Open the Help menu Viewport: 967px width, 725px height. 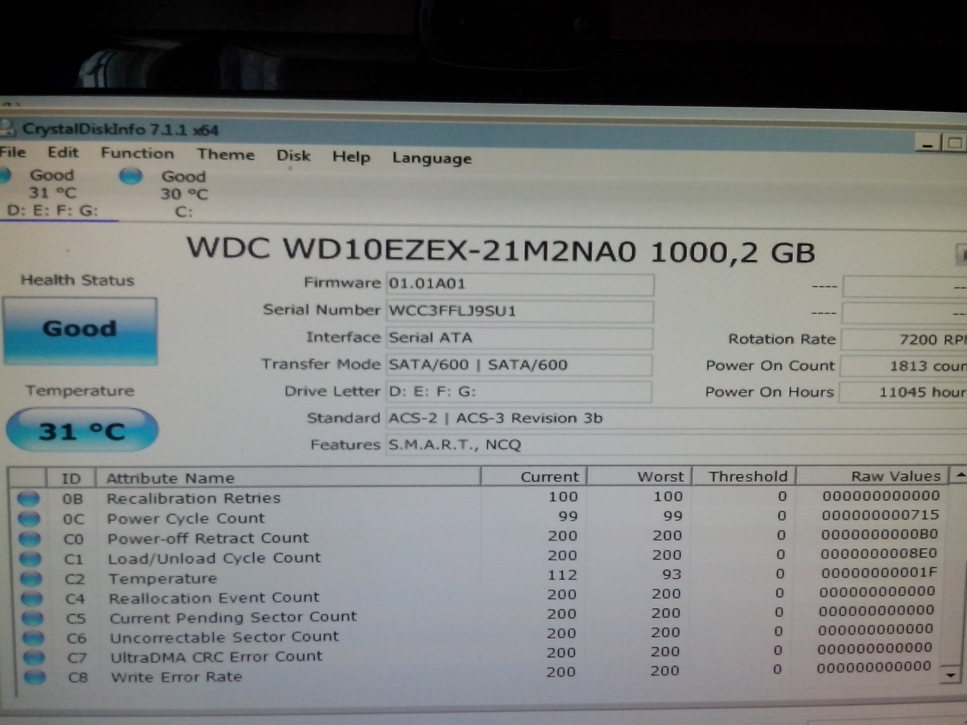(x=351, y=157)
